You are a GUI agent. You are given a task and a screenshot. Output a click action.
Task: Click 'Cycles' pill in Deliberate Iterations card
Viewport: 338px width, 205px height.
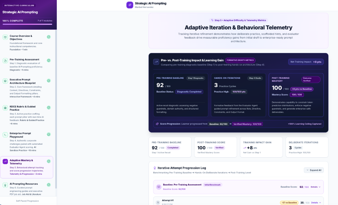298,148
